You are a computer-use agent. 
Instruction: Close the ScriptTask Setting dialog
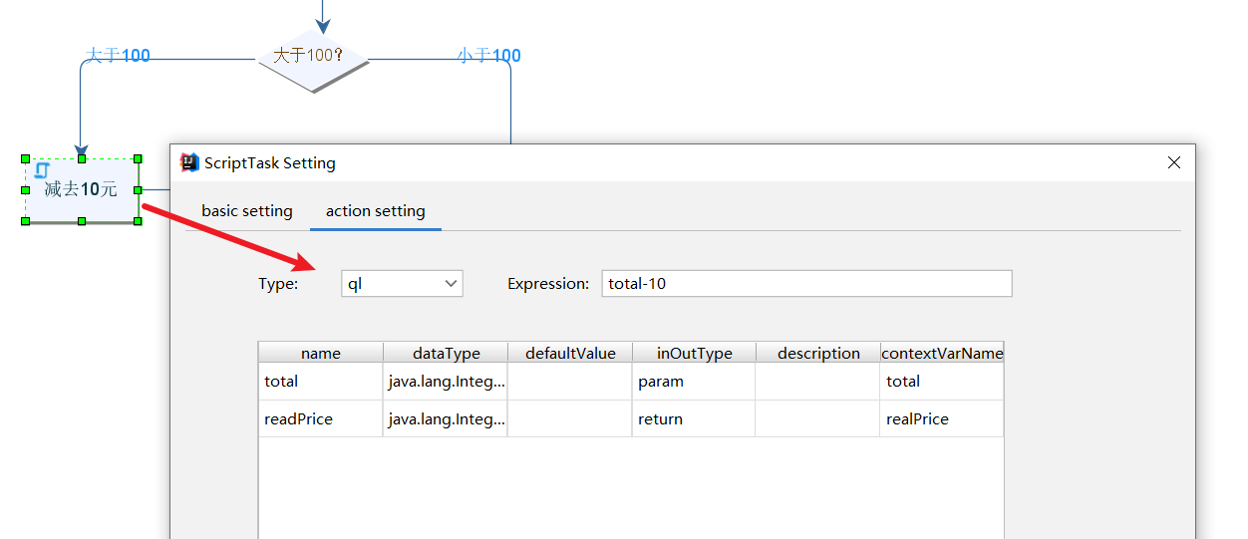click(1173, 162)
